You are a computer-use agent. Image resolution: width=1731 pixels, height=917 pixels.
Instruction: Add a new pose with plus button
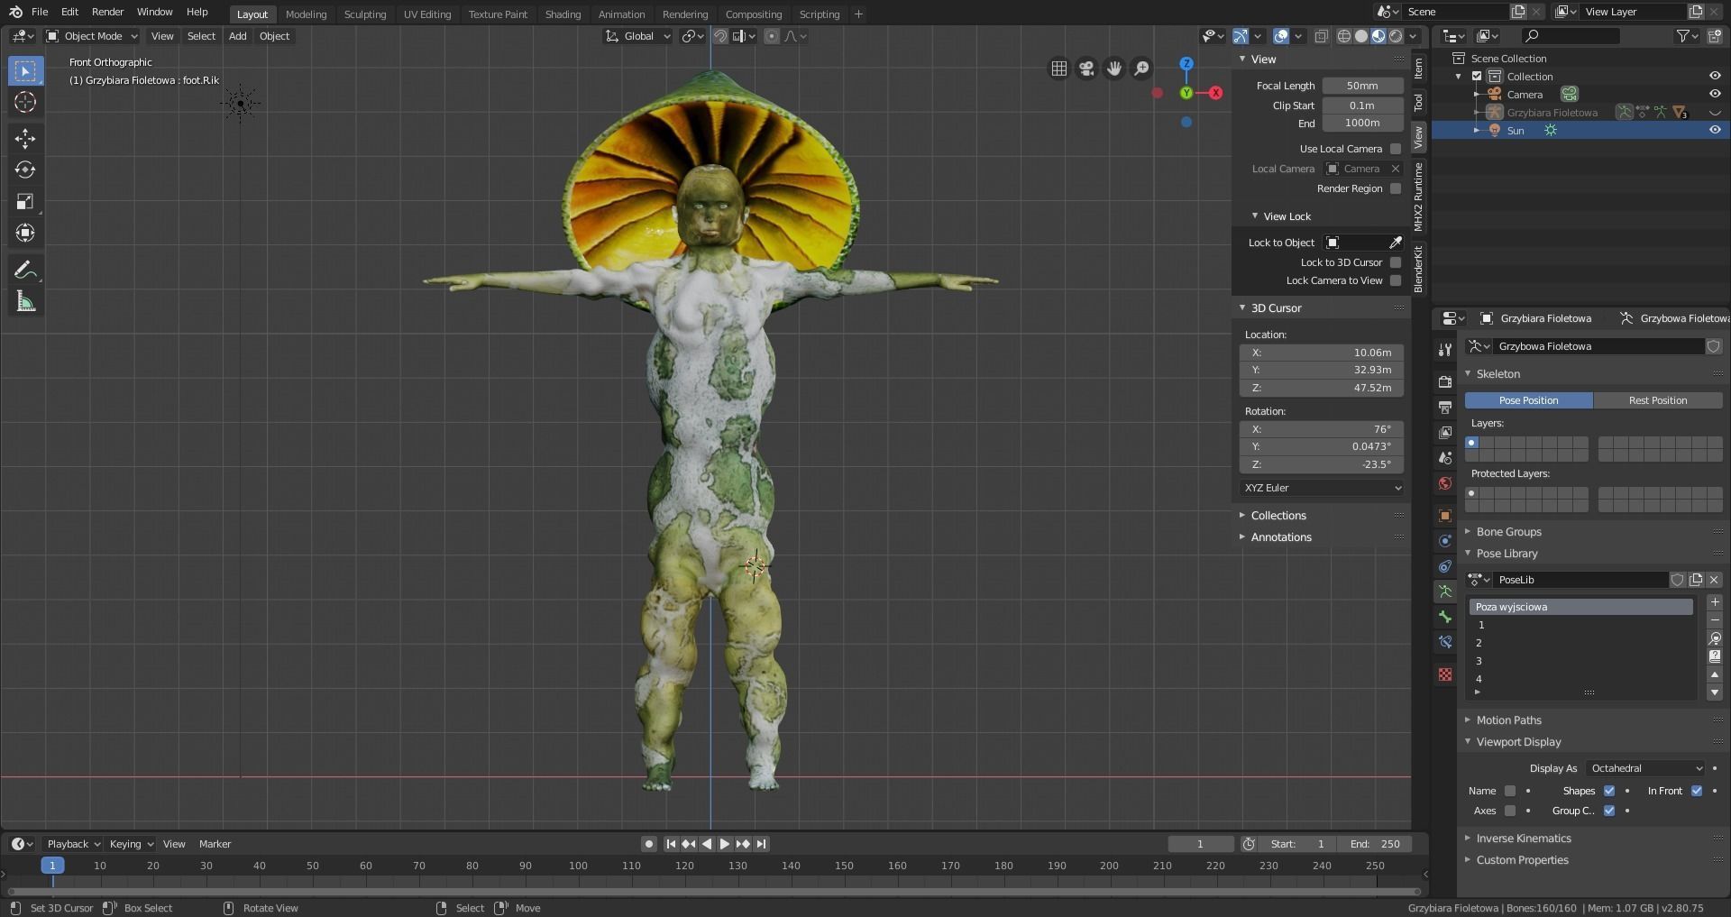[1715, 602]
